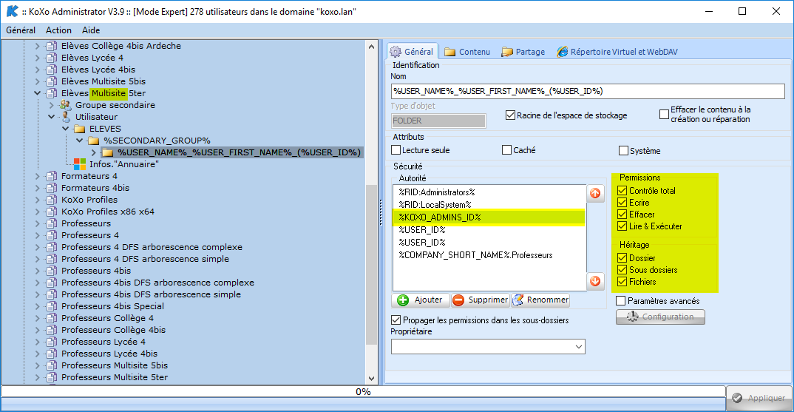Uncheck Contrôle total permission
Viewport: 794px width, 412px height.
(622, 191)
